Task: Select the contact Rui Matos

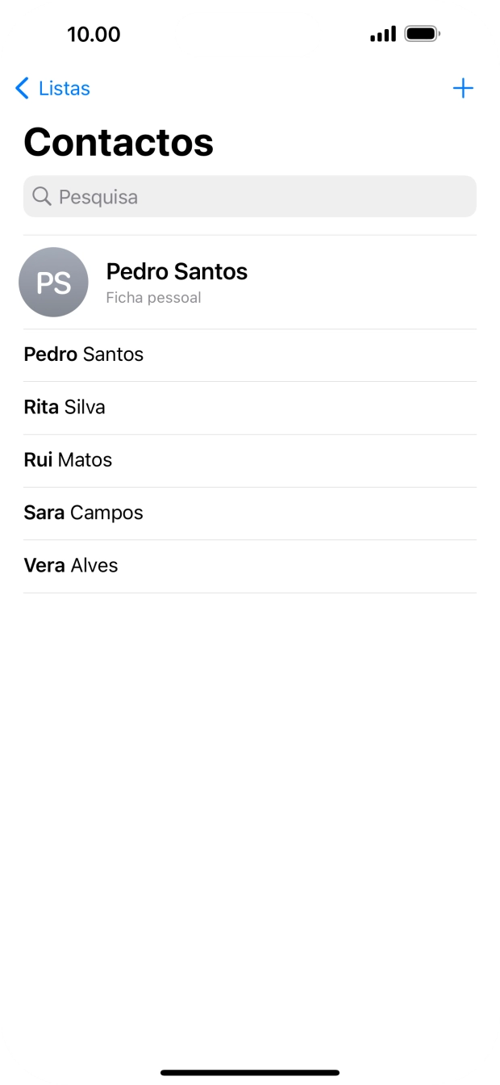Action: 68,460
